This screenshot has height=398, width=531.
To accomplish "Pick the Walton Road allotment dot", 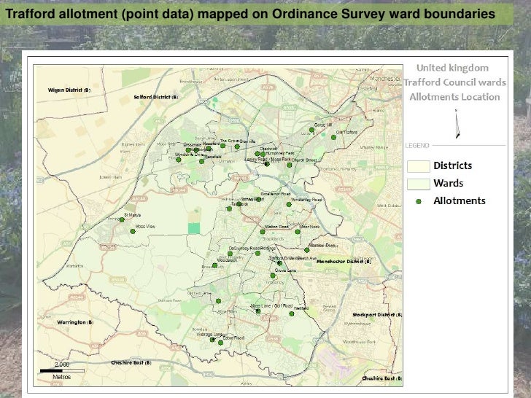I will [x=263, y=232].
